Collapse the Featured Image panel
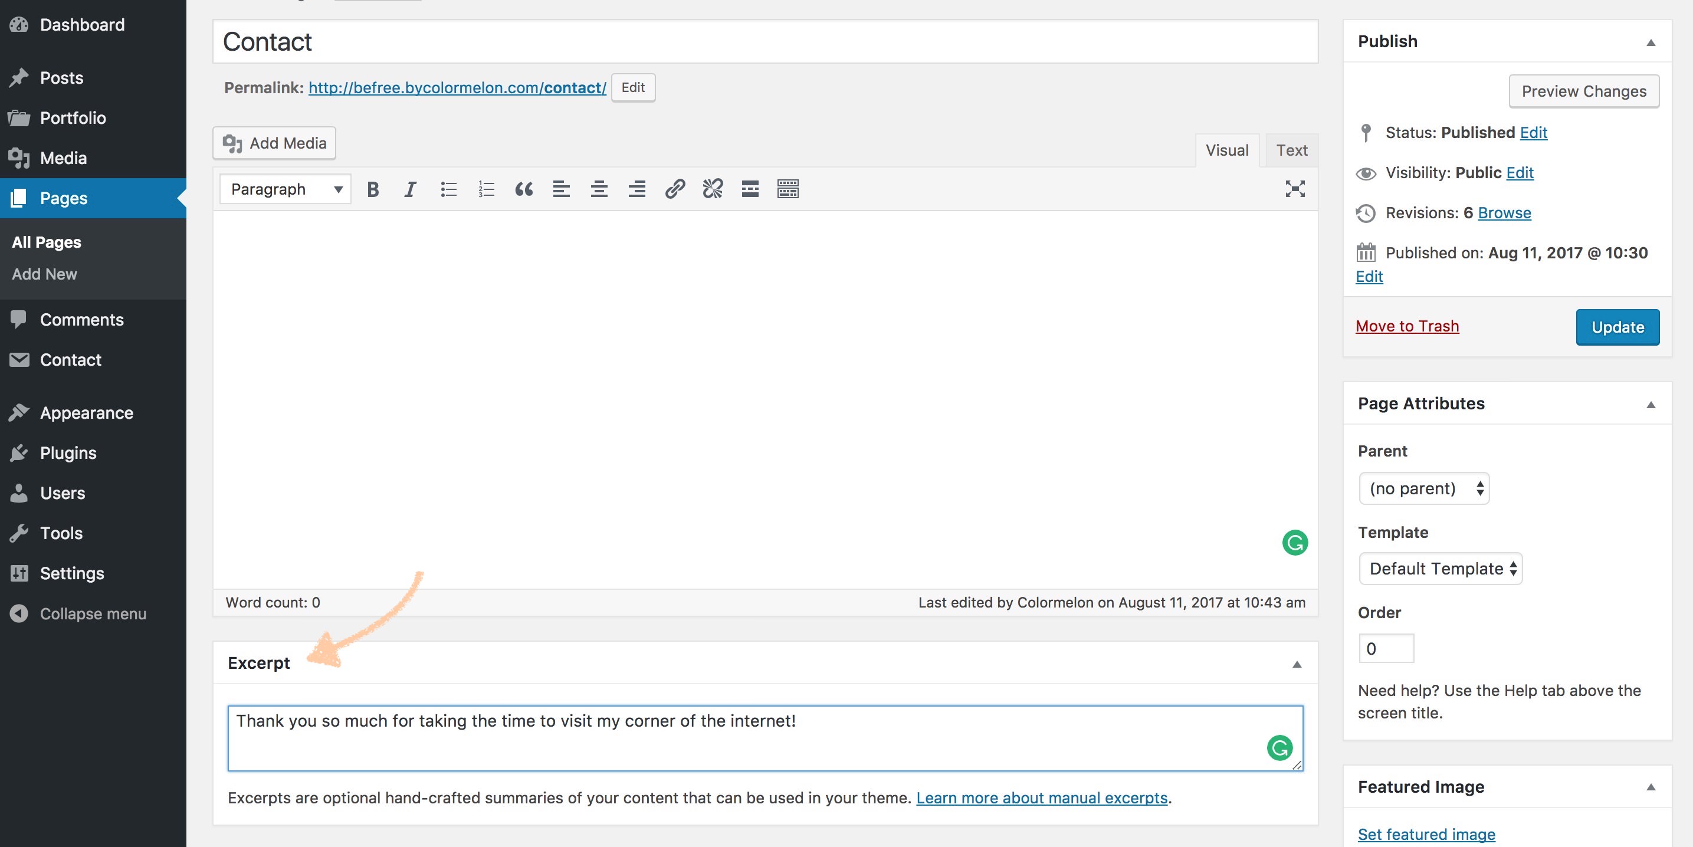 1651,787
